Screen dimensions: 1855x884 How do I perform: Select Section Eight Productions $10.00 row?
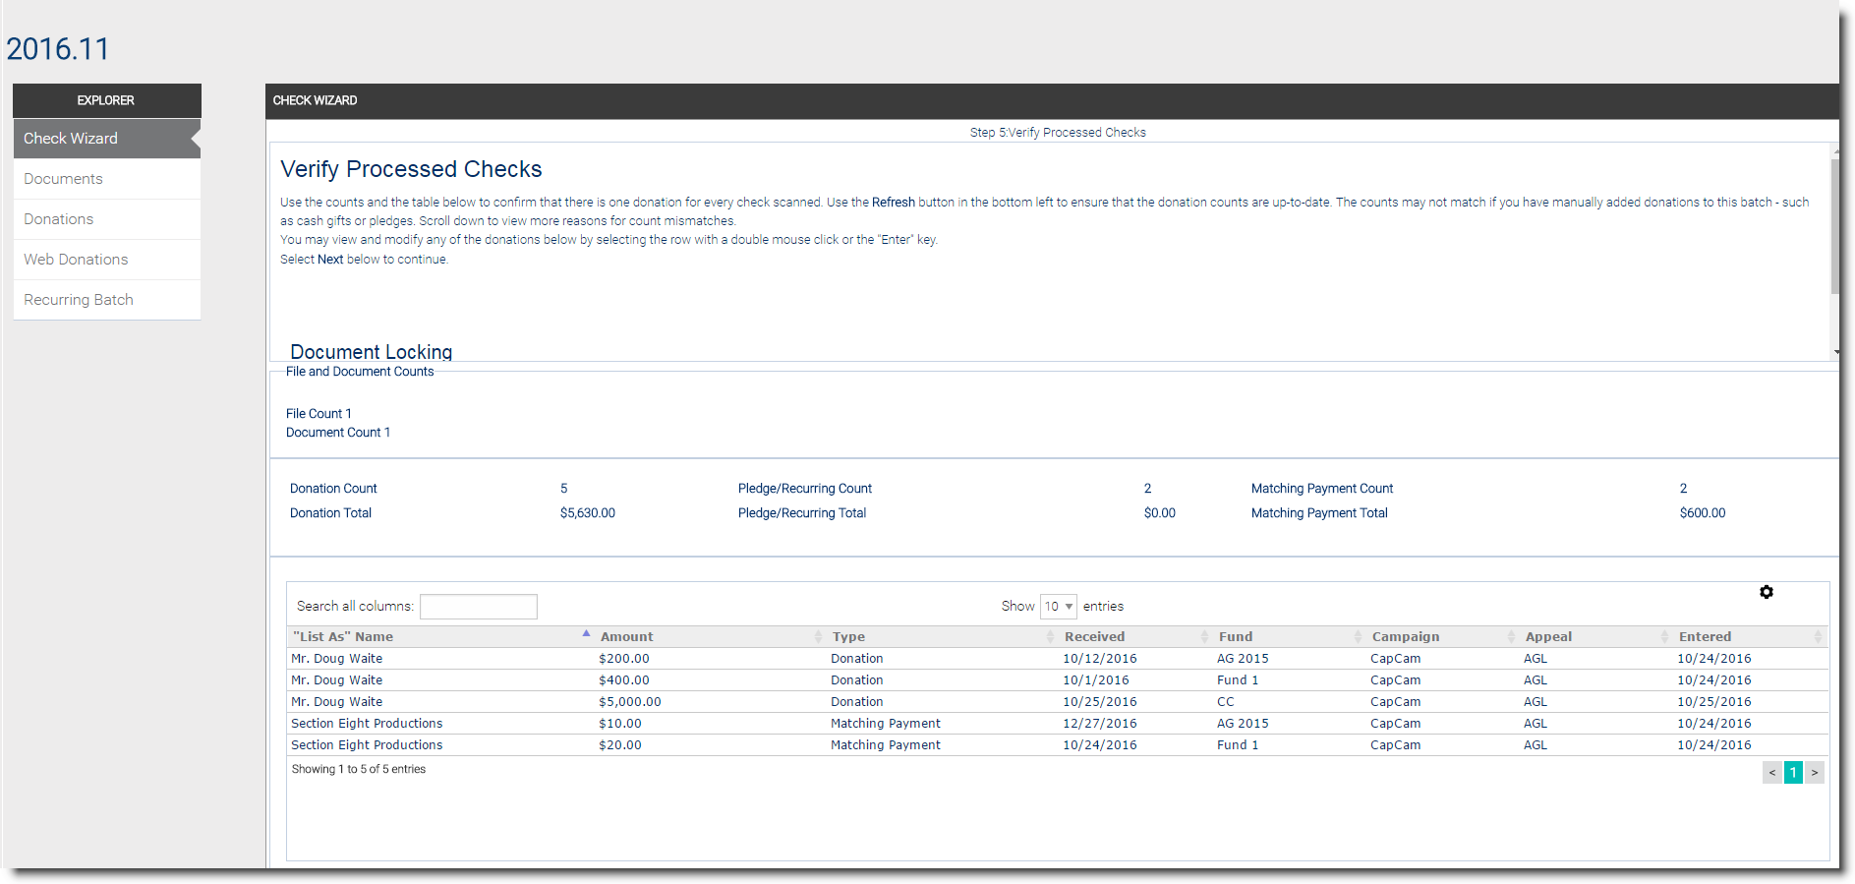click(1057, 724)
